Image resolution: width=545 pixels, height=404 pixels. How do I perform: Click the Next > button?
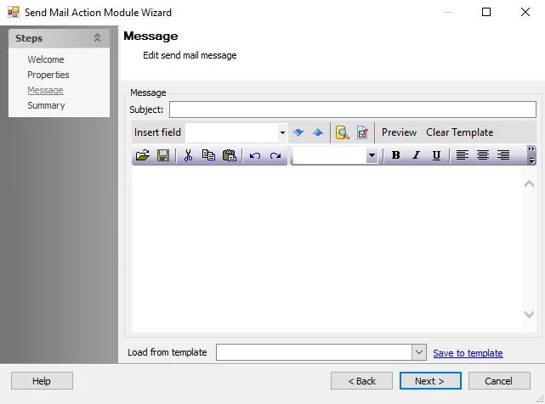point(430,381)
